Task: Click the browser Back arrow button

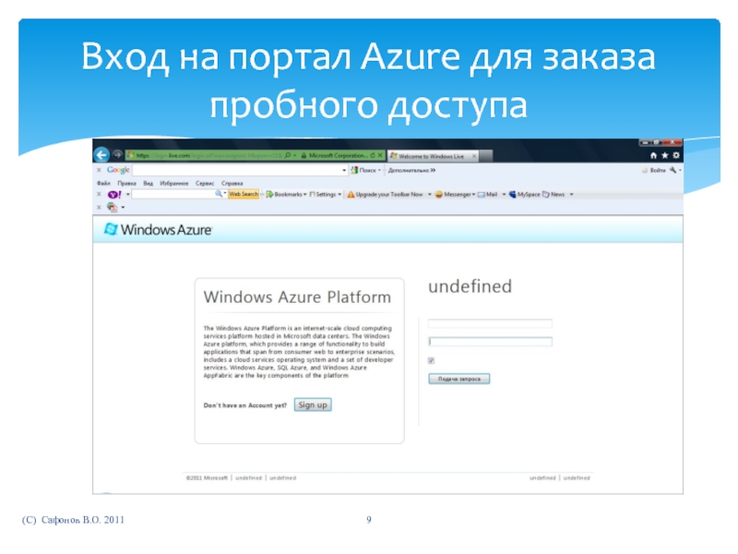Action: 101,154
